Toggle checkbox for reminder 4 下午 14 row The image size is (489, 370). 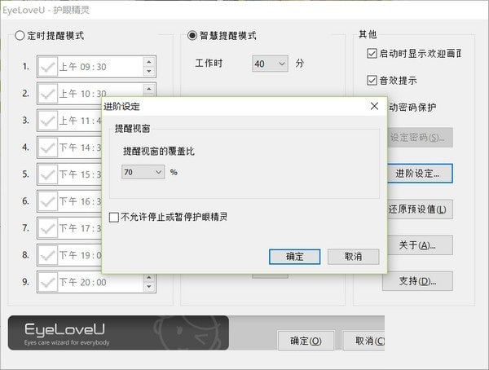(x=47, y=148)
